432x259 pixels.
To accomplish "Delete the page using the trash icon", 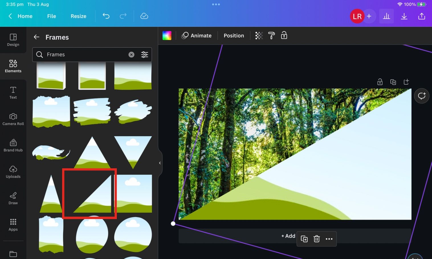I will (316, 239).
